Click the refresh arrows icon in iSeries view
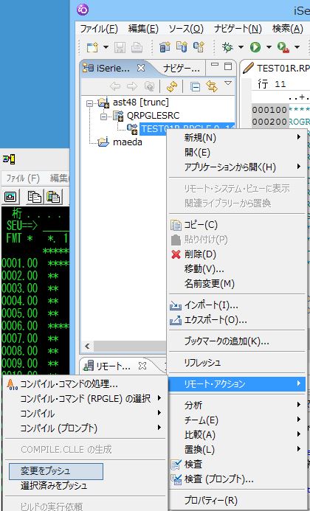Image resolution: width=310 pixels, height=511 pixels. click(x=172, y=86)
